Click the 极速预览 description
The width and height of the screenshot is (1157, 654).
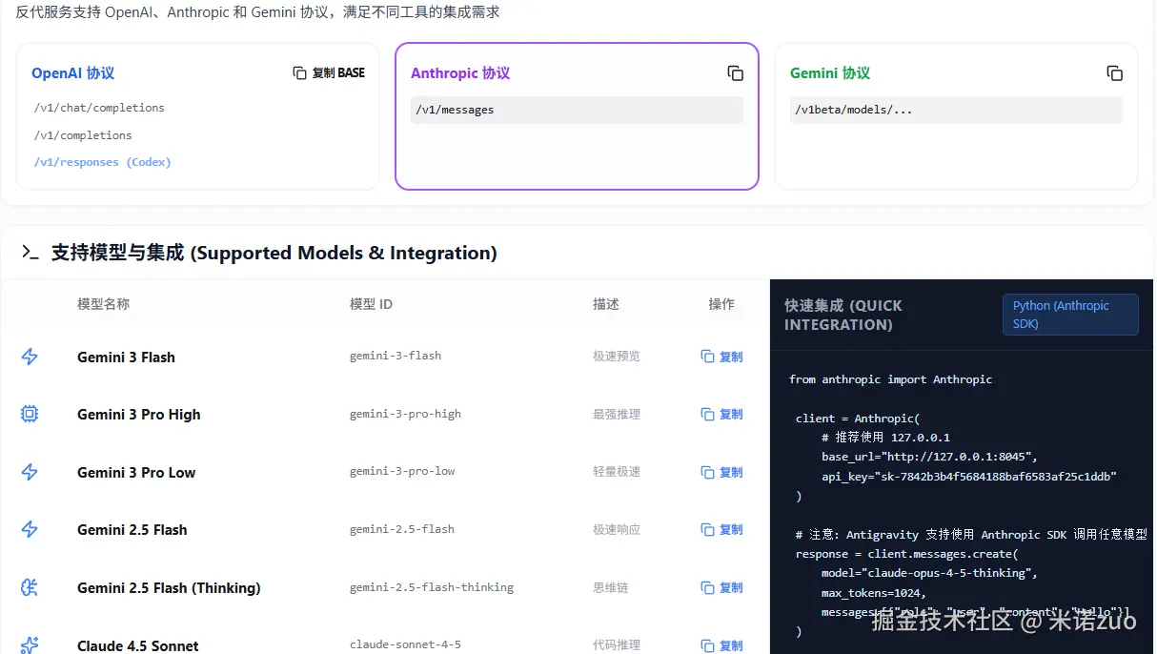pos(617,357)
